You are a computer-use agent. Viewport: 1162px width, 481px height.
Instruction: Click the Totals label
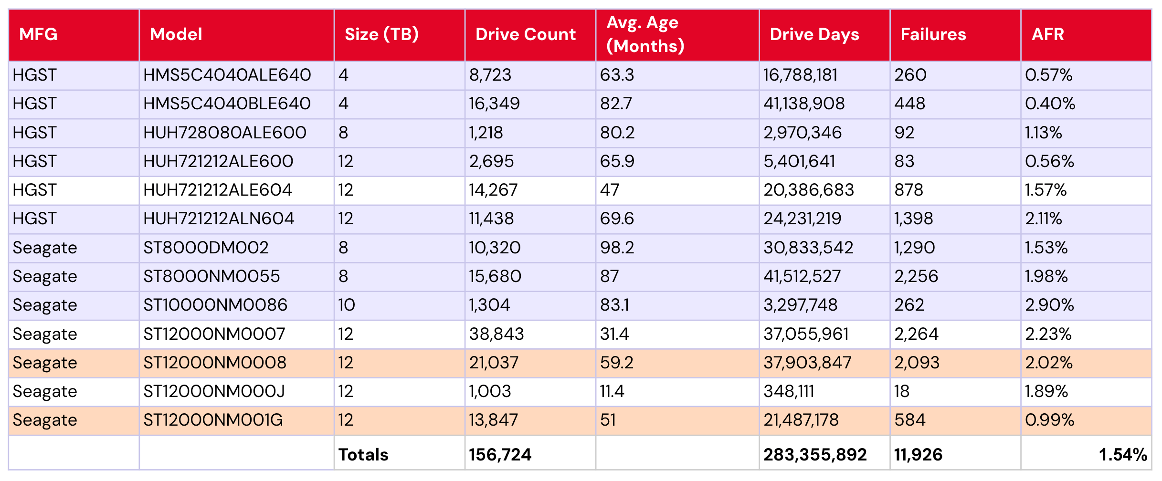[x=363, y=455]
